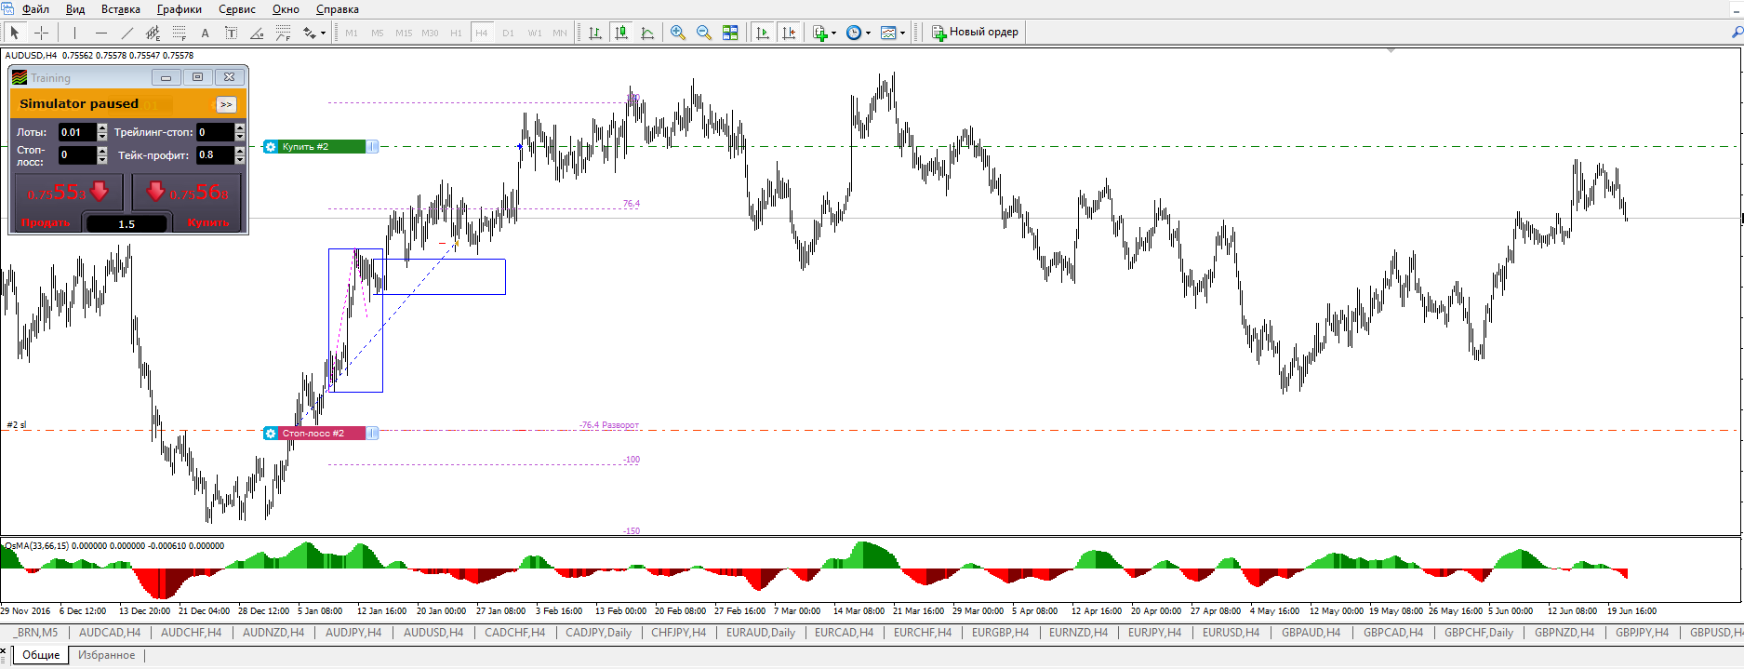This screenshot has width=1744, height=669.
Task: Pick the text 'A' drawing tool
Action: (206, 33)
